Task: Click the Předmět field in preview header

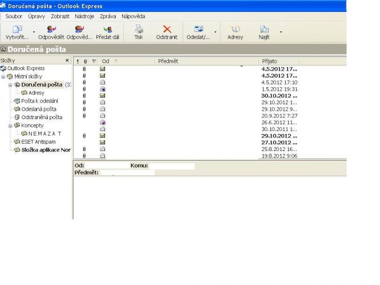Action: (x=127, y=173)
